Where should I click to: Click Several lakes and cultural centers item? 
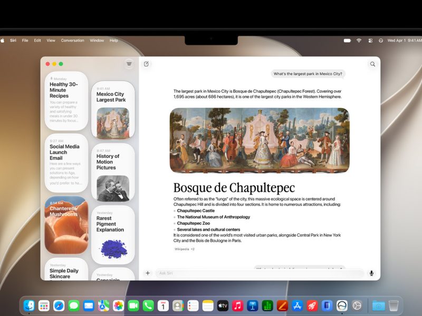[208, 230]
